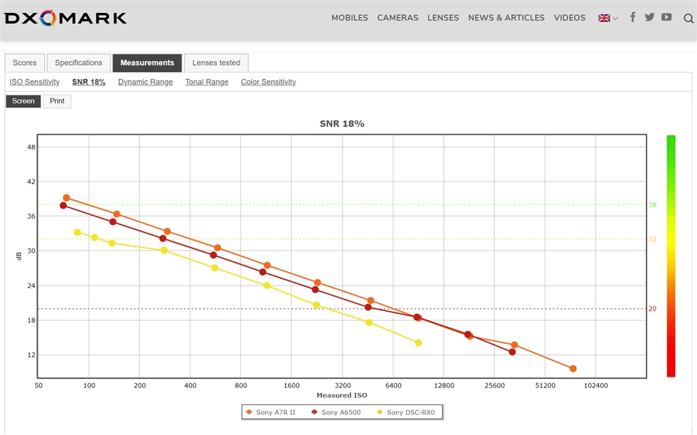Open the VIDEOS menu
Viewport: 697px width, 435px height.
570,18
